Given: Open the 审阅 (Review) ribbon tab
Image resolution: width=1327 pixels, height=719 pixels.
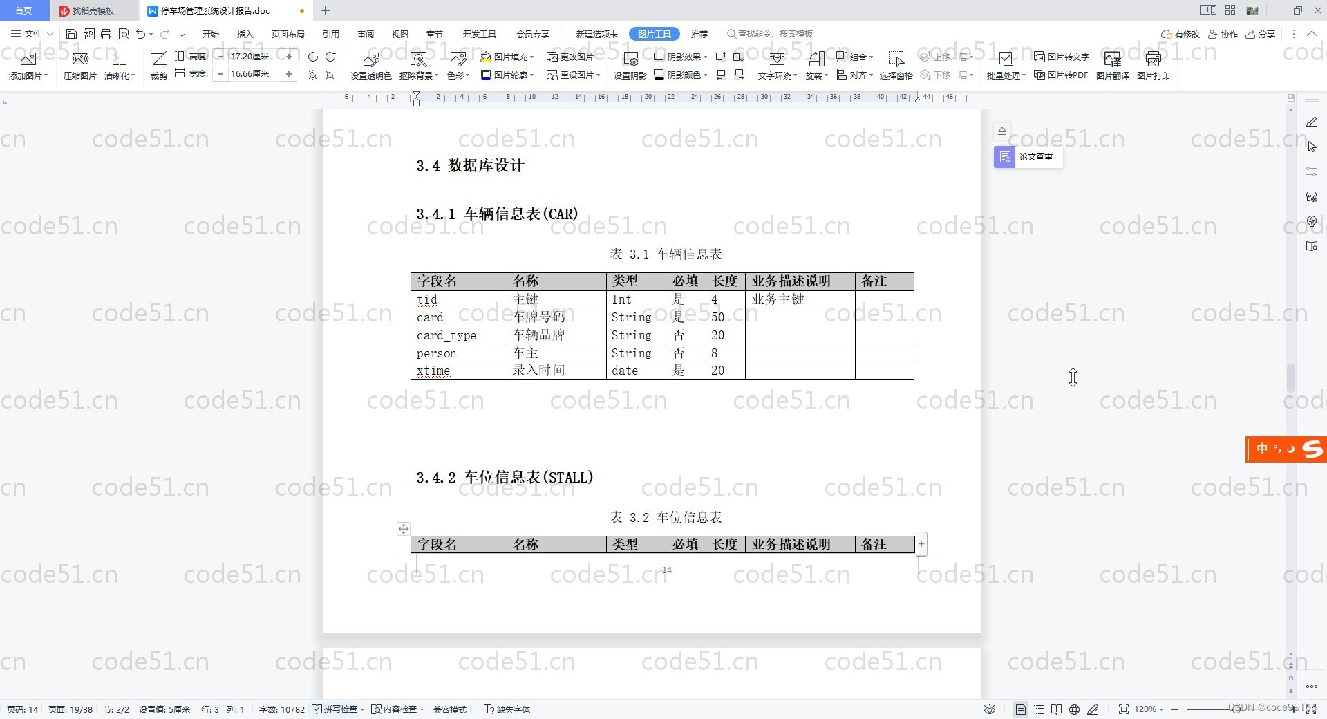Looking at the screenshot, I should coord(366,34).
